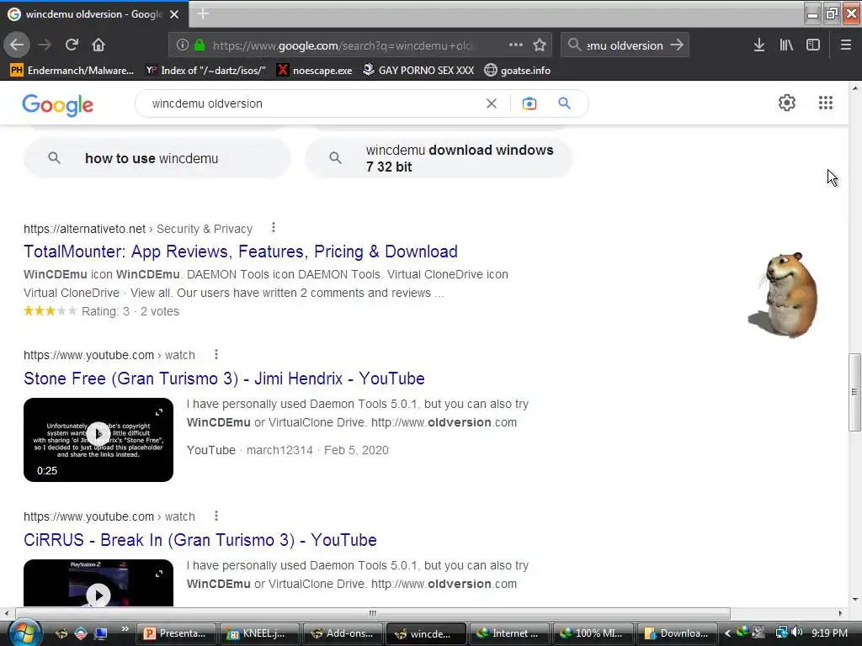This screenshot has height=646, width=862.
Task: Click the network tray icon
Action: (x=781, y=633)
